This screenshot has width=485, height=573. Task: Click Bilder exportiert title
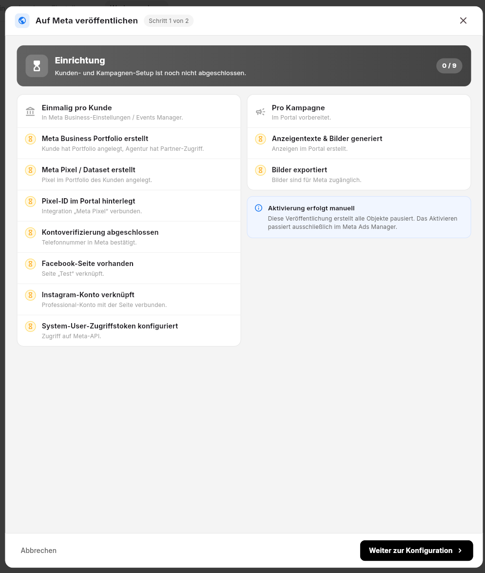pos(299,170)
